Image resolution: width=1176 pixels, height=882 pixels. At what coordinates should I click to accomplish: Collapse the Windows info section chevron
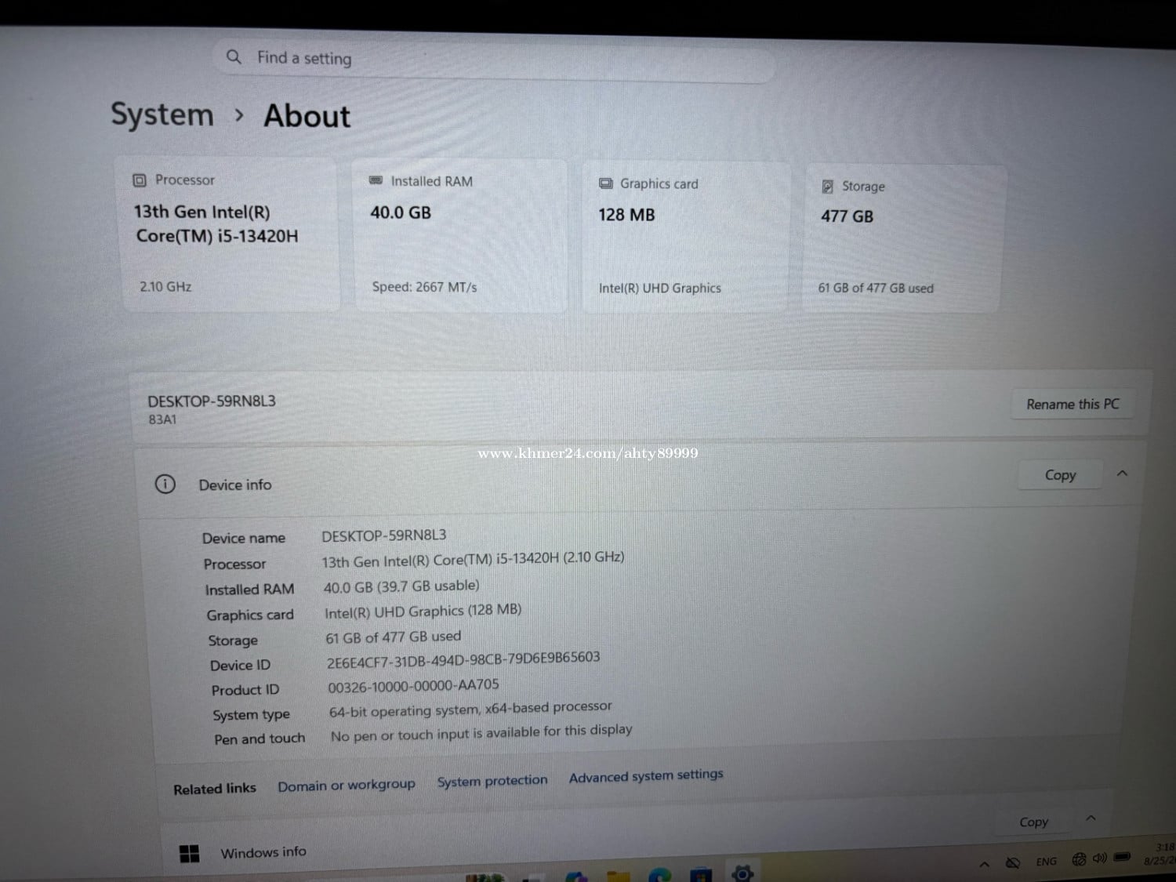click(1091, 818)
